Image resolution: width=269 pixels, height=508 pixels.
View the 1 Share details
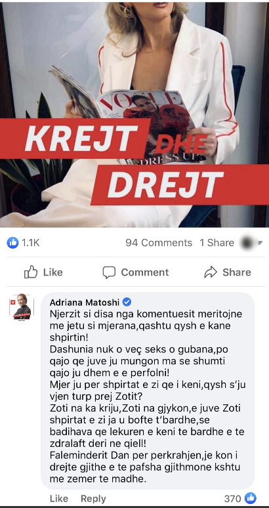pyautogui.click(x=217, y=243)
